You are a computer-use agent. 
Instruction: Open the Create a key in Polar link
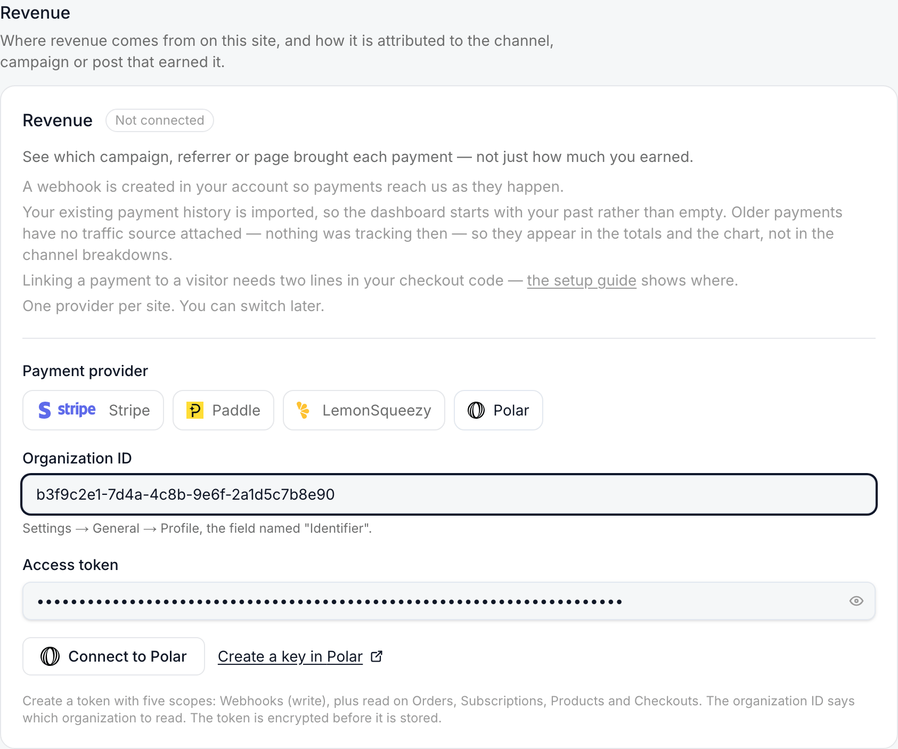tap(300, 656)
